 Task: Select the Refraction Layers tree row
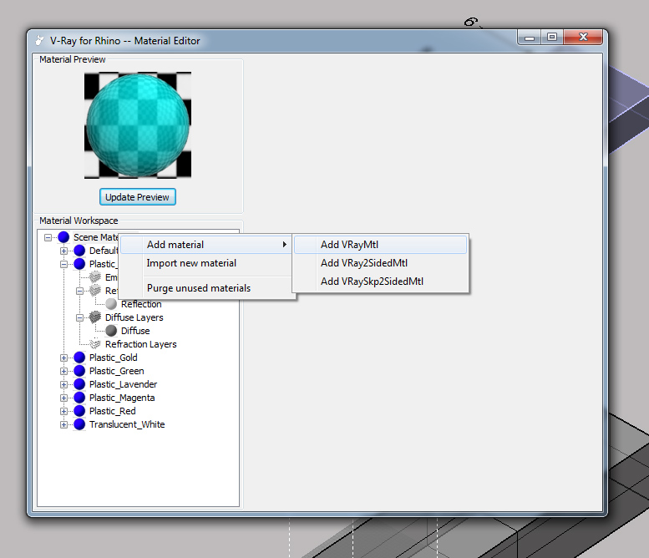[x=140, y=344]
